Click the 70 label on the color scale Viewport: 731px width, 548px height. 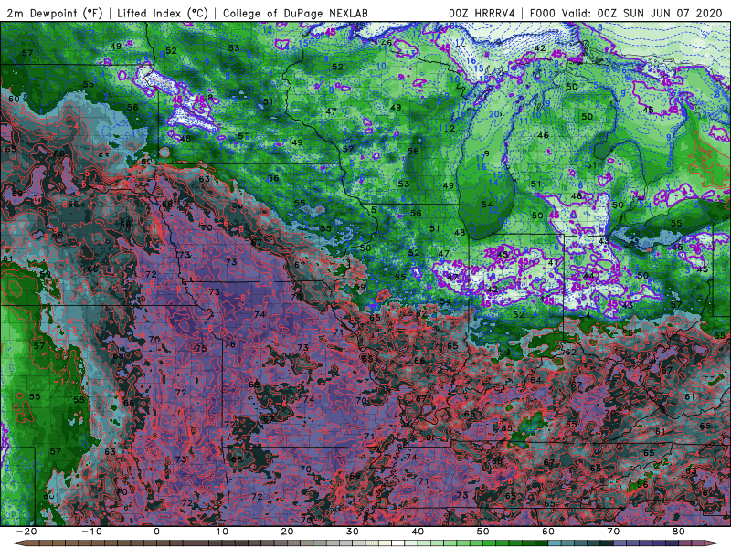tap(613, 532)
